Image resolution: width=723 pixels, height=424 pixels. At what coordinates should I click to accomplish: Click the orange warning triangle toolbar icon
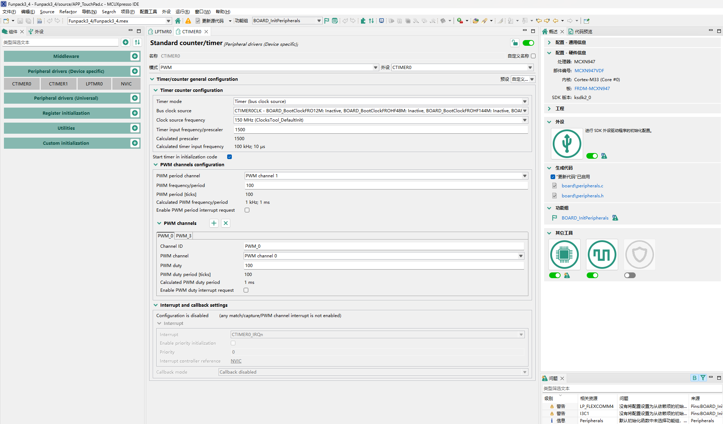click(x=188, y=21)
